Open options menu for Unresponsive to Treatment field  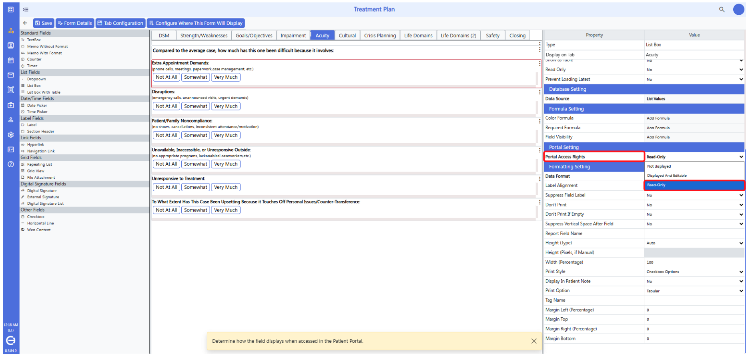539,179
